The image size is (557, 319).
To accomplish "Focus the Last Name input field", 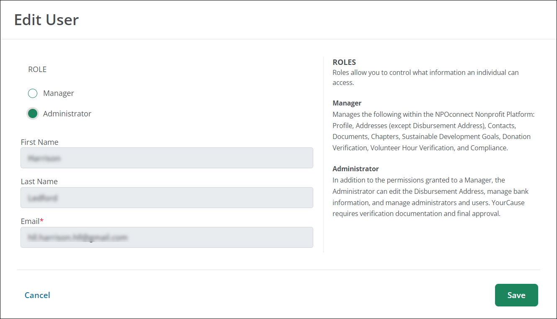I will (167, 198).
